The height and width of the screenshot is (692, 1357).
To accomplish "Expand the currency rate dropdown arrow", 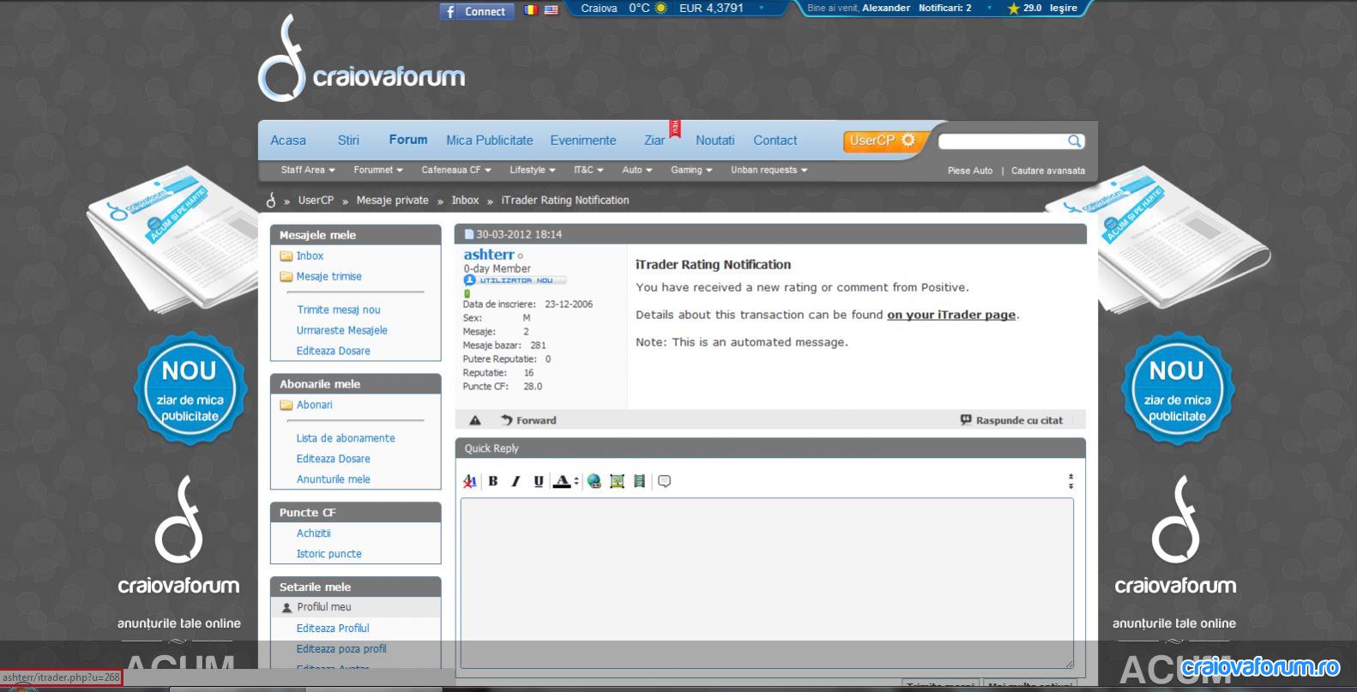I will pyautogui.click(x=761, y=8).
